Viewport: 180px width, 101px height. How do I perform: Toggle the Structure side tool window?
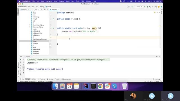pos(18,65)
